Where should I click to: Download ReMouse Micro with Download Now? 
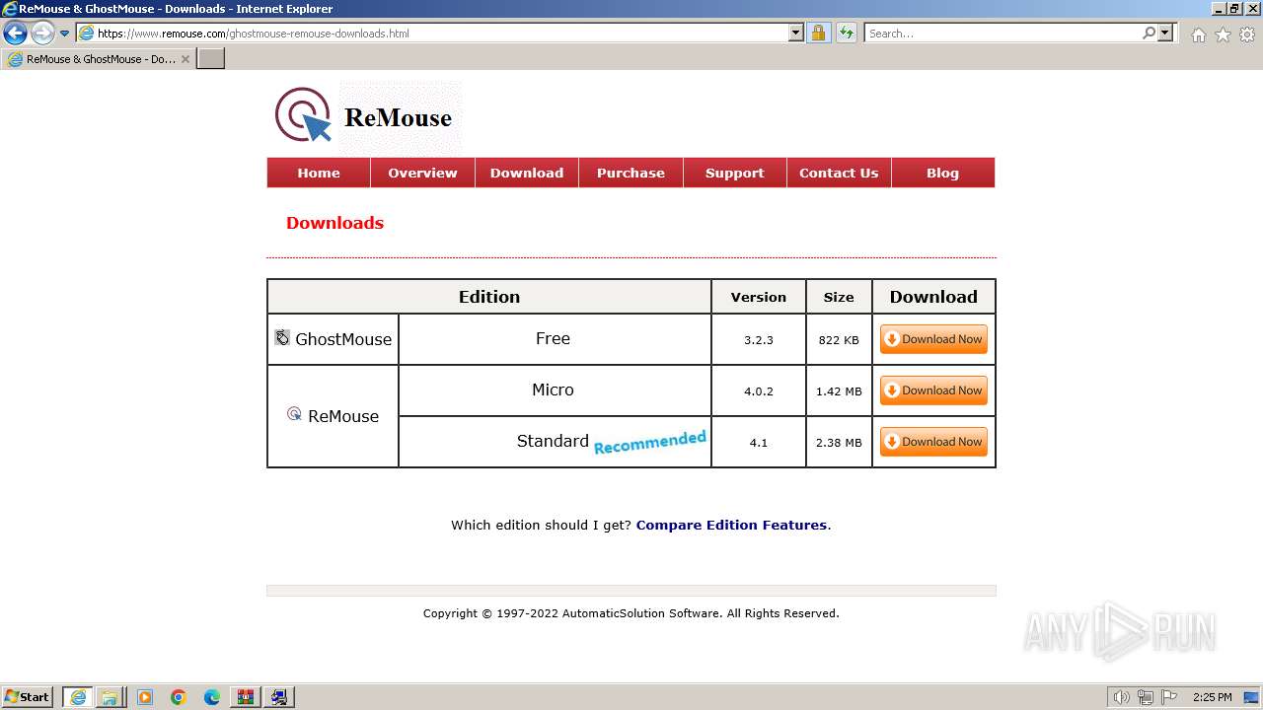933,390
